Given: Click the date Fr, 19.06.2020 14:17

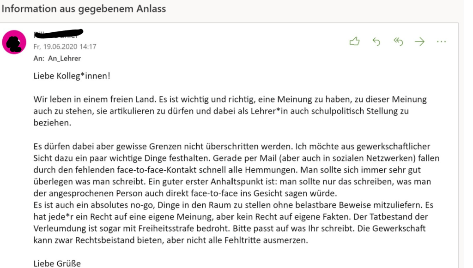Looking at the screenshot, I should pos(65,47).
